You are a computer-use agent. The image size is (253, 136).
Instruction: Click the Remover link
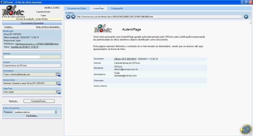tap(13, 101)
